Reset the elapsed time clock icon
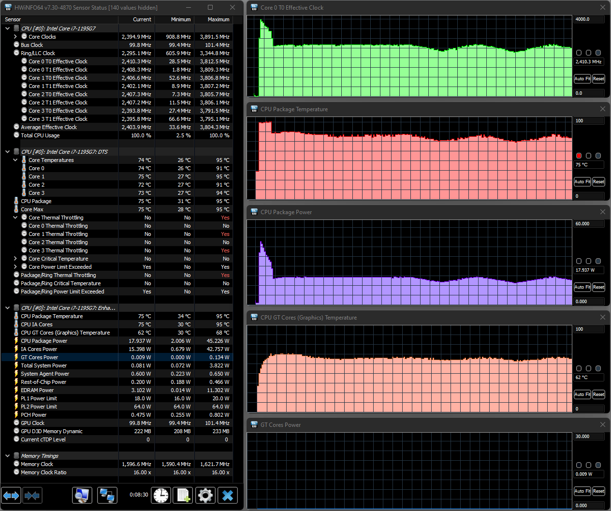Image resolution: width=611 pixels, height=511 pixels. [161, 496]
